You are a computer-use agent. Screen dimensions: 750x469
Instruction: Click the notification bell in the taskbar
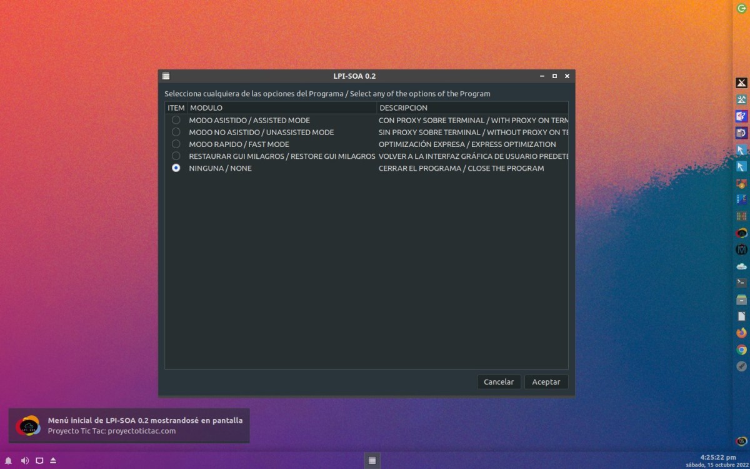pos(9,461)
